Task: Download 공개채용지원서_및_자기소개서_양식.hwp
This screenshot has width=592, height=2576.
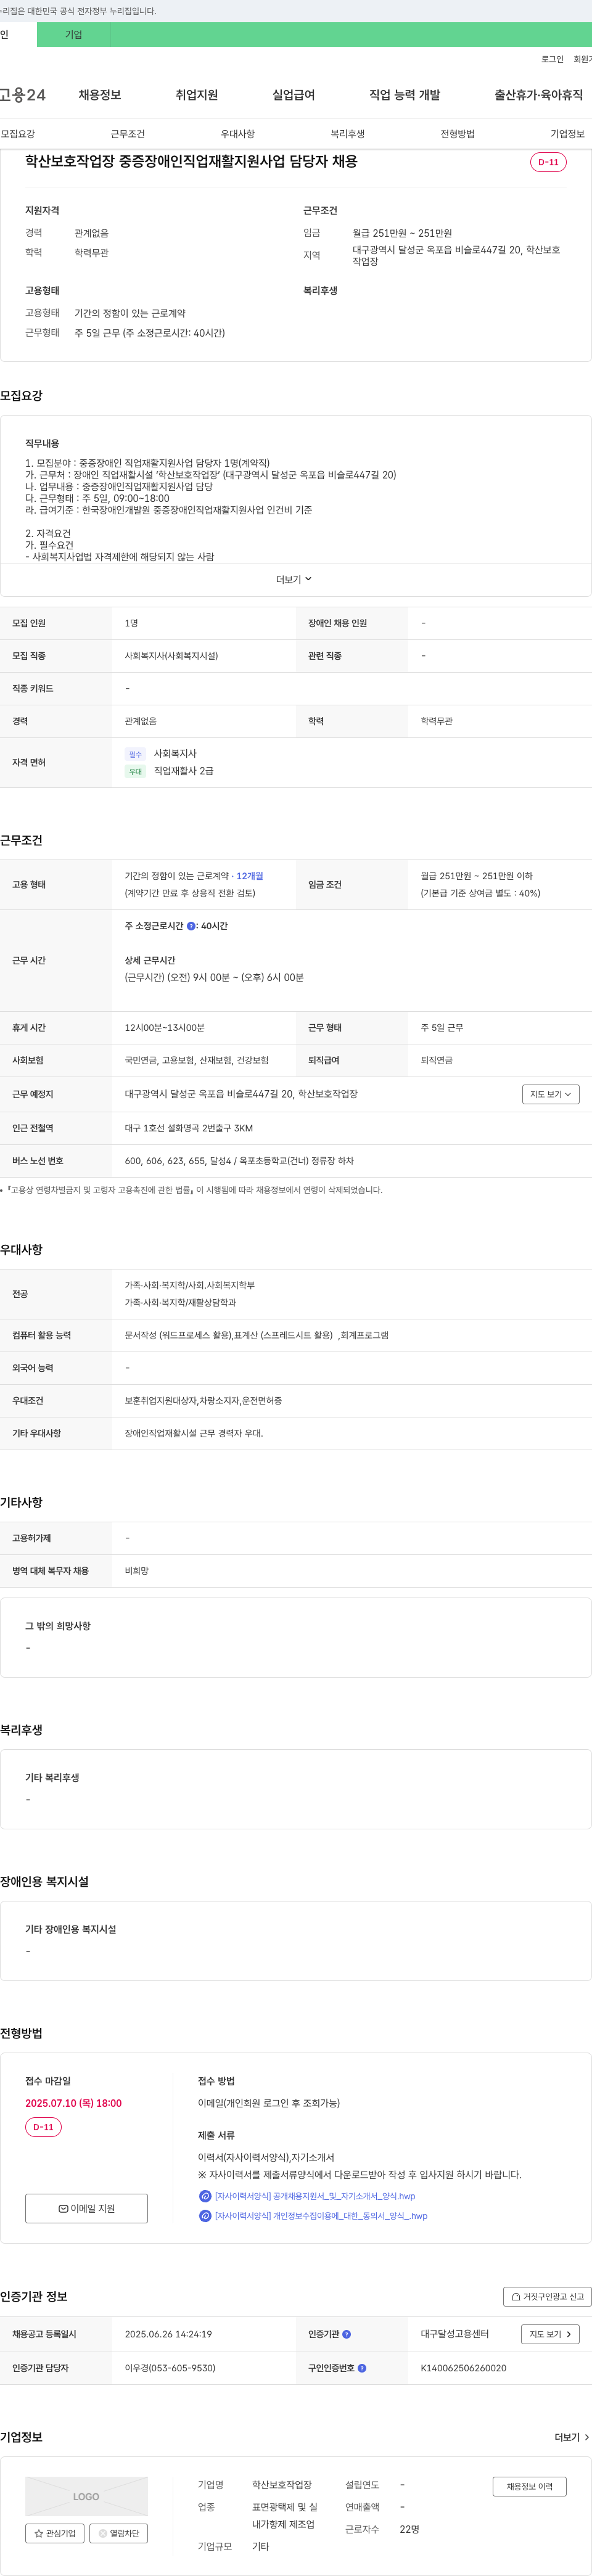Action: (315, 2196)
